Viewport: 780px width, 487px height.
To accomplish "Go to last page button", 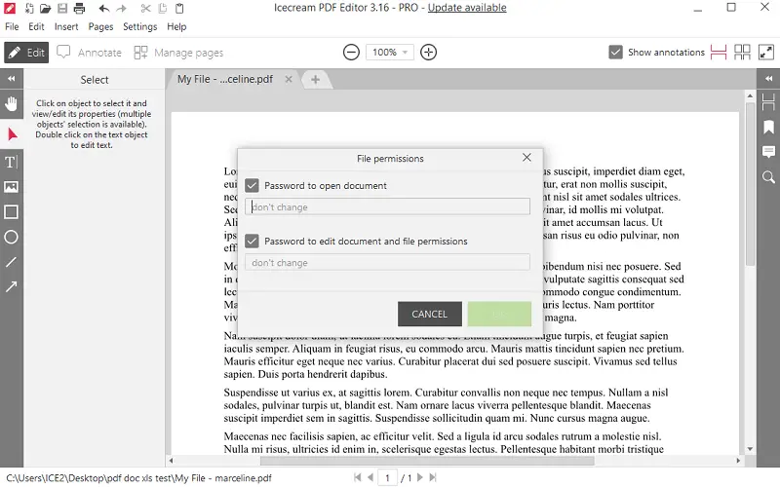I will [433, 477].
